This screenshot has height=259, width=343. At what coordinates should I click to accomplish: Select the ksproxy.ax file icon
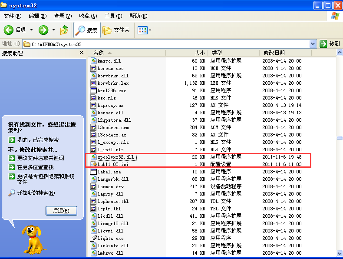[x=93, y=105]
